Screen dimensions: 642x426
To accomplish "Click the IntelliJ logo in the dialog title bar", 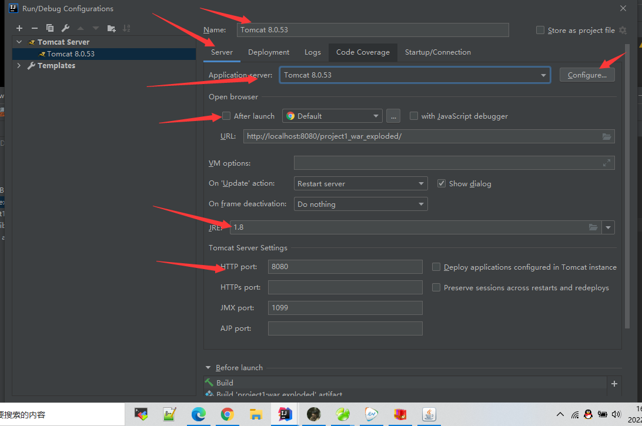I will point(14,8).
